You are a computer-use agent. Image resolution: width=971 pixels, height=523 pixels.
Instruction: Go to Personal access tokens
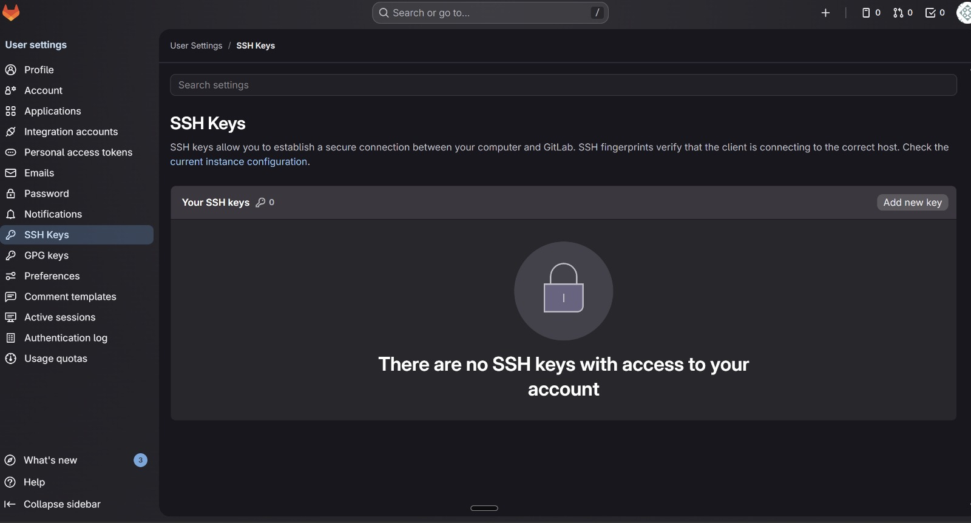click(78, 152)
